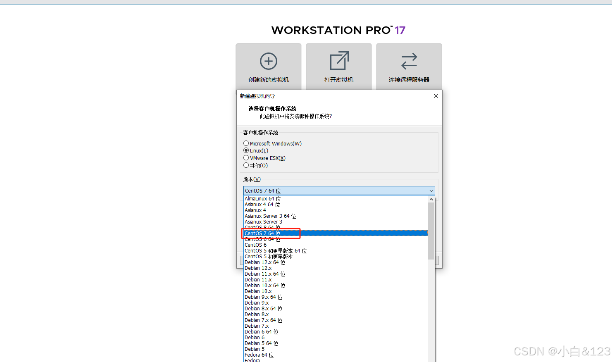Choose CentOS 5 和更早版本 option
The width and height of the screenshot is (612, 362).
click(336, 257)
